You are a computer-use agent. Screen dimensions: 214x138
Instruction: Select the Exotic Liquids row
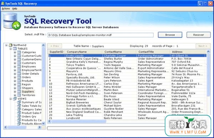pos(127,55)
